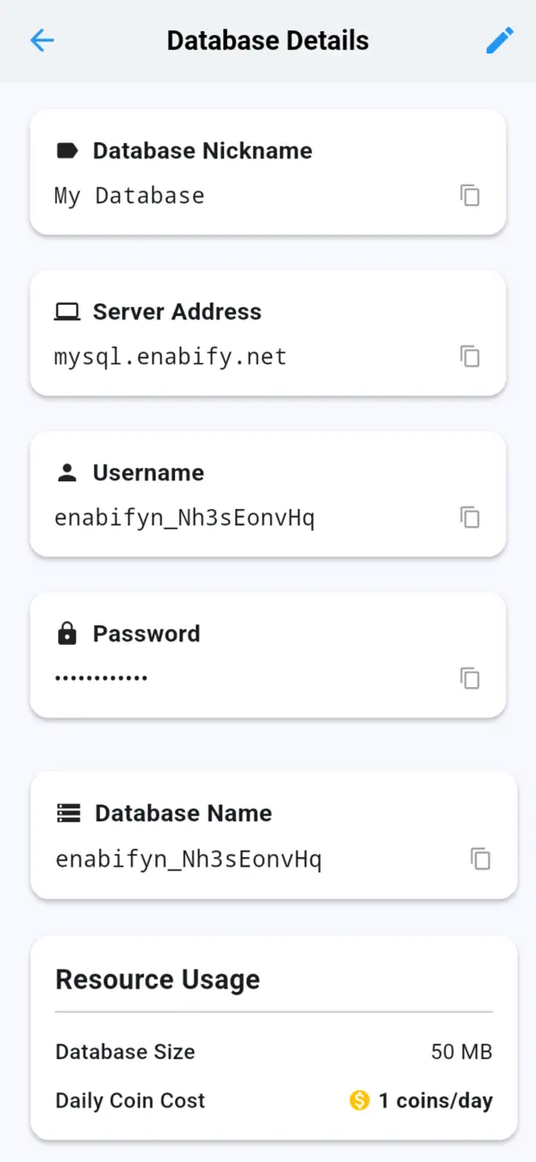
Task: Copy the Username enabifyn_Nh3sEonvHq
Action: (469, 517)
